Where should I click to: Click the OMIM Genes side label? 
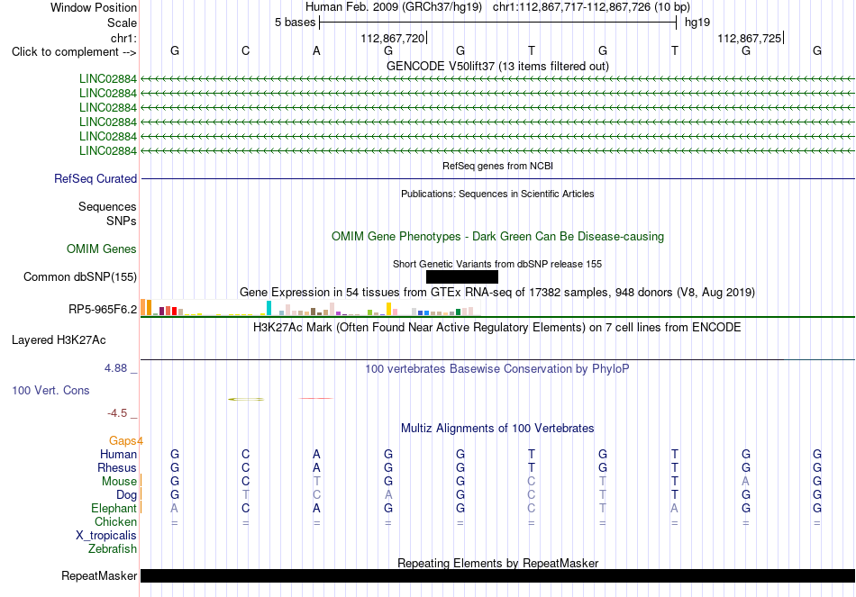tap(102, 249)
